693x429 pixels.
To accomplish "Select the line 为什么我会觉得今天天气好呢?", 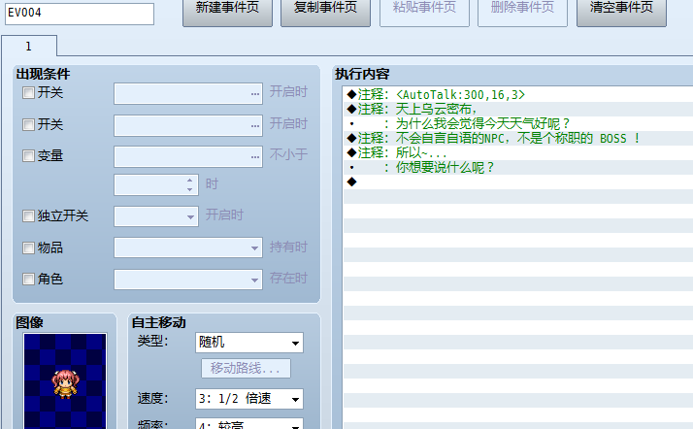I will coord(518,123).
